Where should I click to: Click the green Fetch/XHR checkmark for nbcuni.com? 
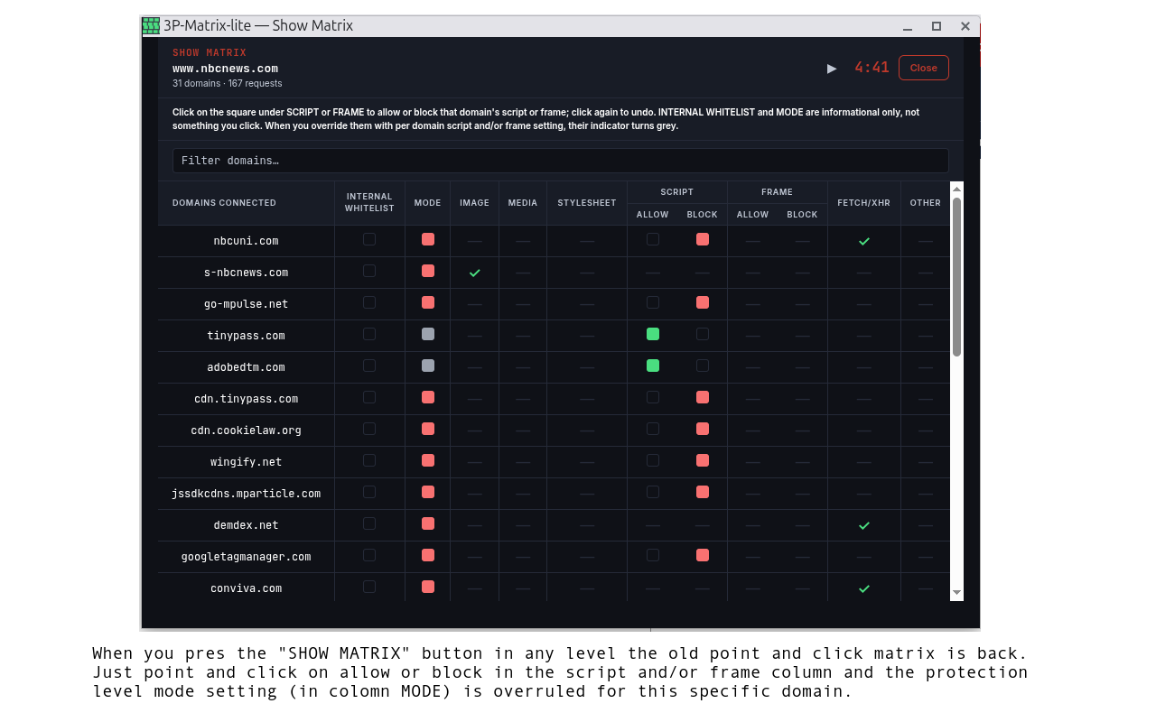click(x=864, y=241)
